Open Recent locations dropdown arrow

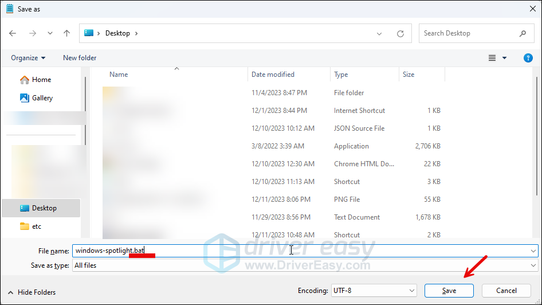click(x=49, y=33)
